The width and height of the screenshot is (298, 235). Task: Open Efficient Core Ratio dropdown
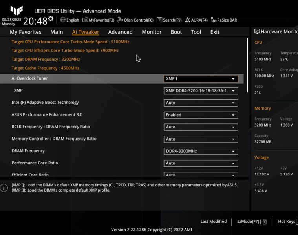pos(201,174)
